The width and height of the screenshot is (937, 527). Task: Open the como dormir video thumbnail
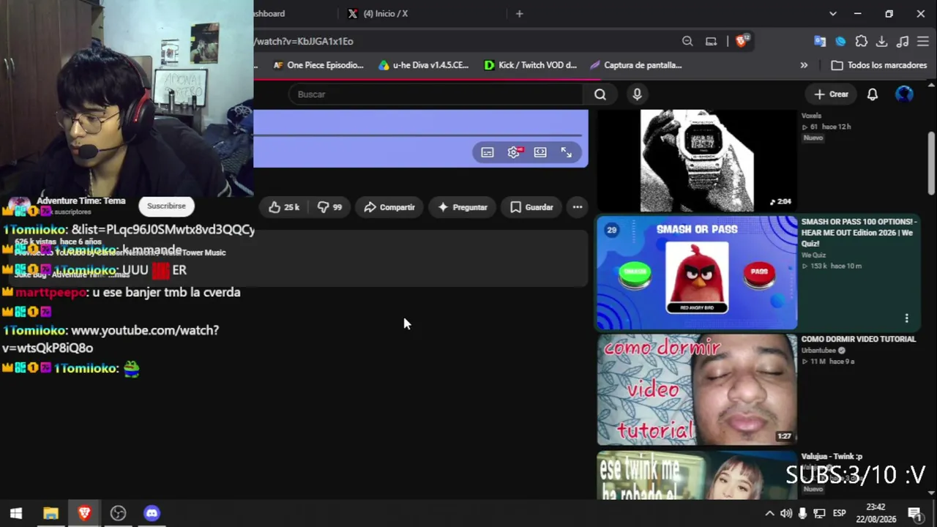pos(696,389)
